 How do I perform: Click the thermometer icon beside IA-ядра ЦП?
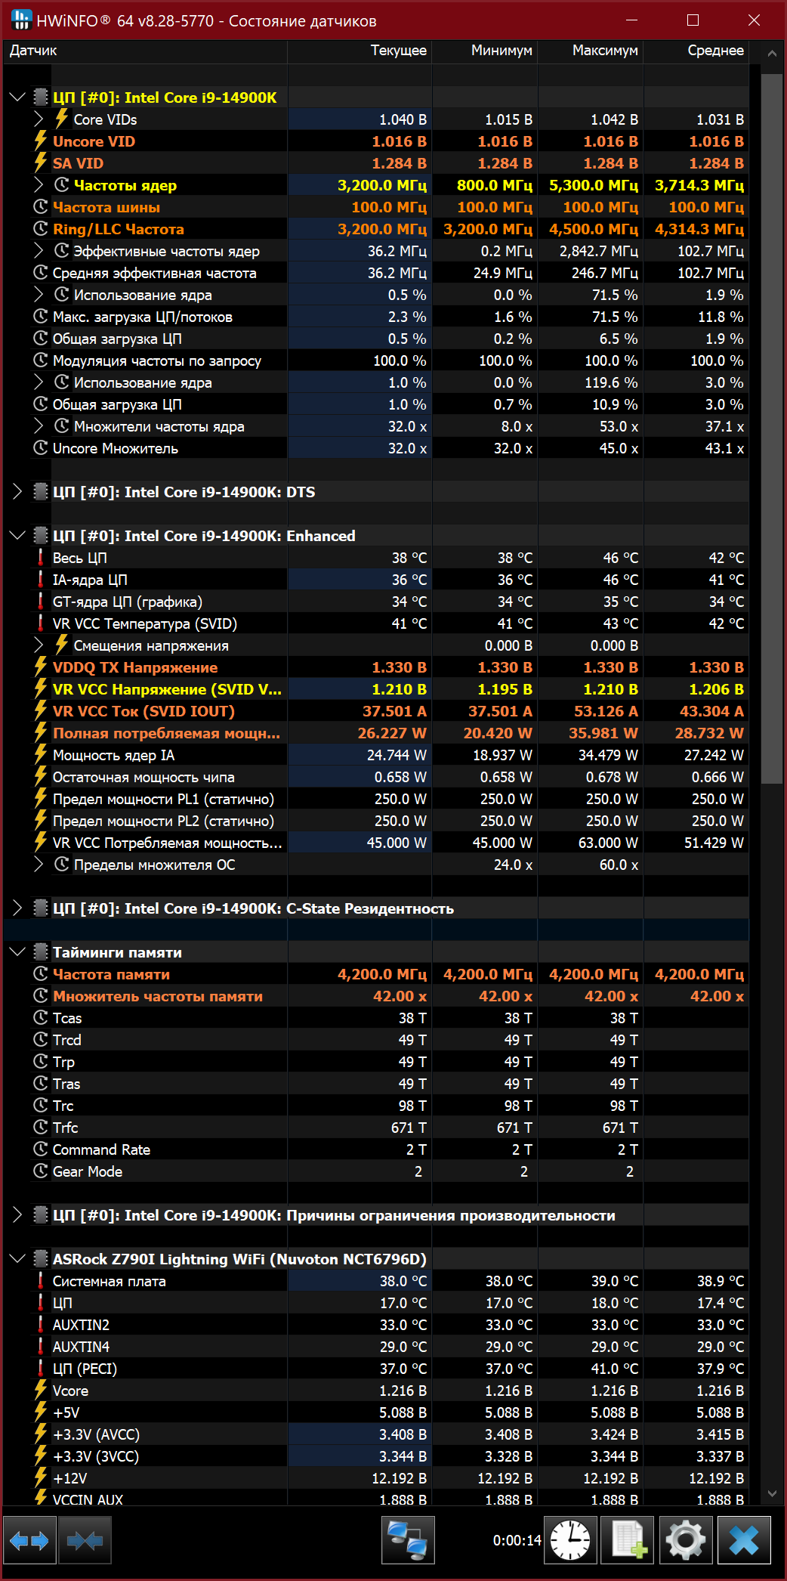[x=41, y=580]
